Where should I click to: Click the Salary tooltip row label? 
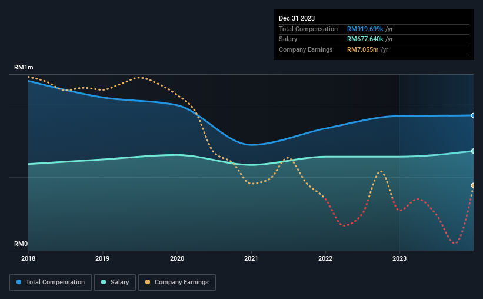(288, 39)
